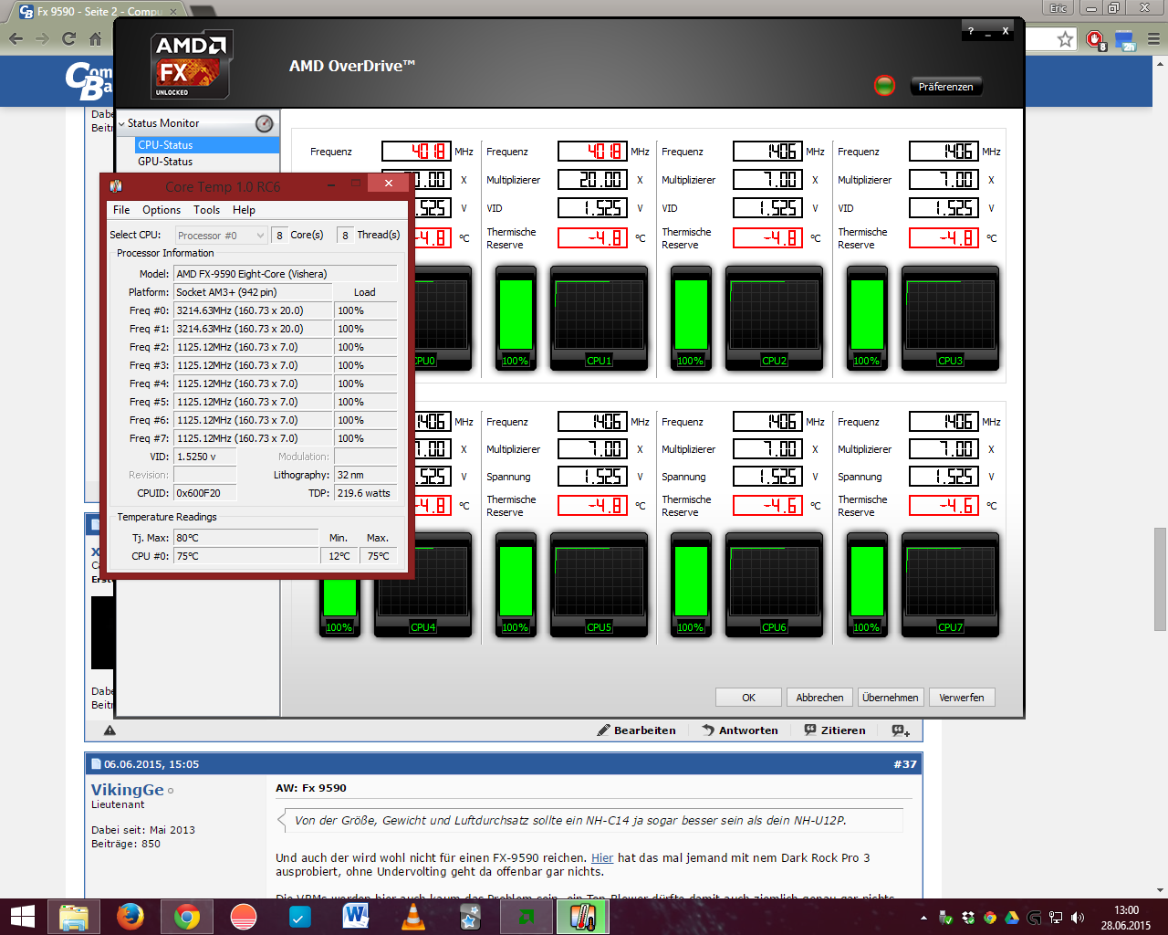Open the Chrome hamburger menu

click(1153, 39)
